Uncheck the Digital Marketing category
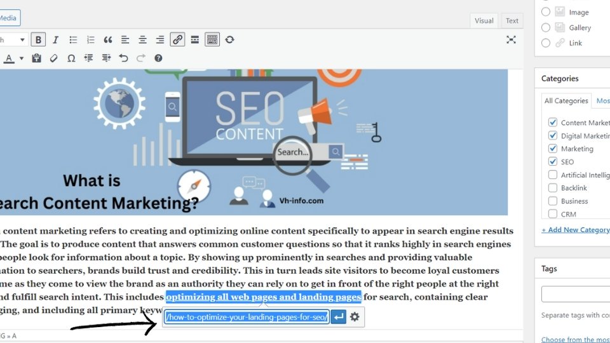 [552, 135]
